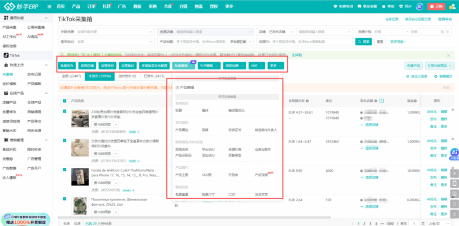Open the 关联货源 dropdown filter
This screenshot has width=459, height=226.
coord(106,32)
